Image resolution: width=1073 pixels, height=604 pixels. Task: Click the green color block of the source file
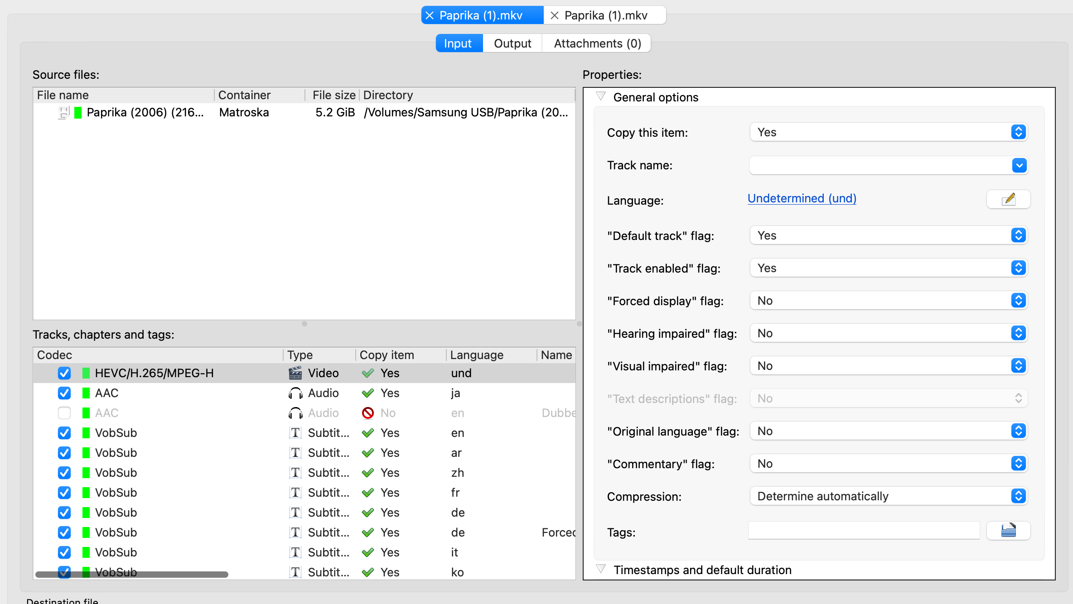(78, 112)
